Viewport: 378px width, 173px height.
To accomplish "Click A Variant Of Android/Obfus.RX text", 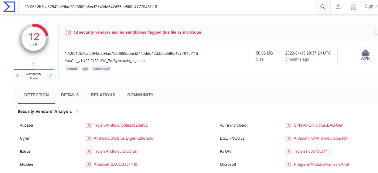I will click(x=321, y=138).
